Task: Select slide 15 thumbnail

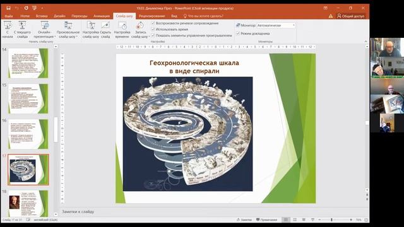Action: click(28, 98)
